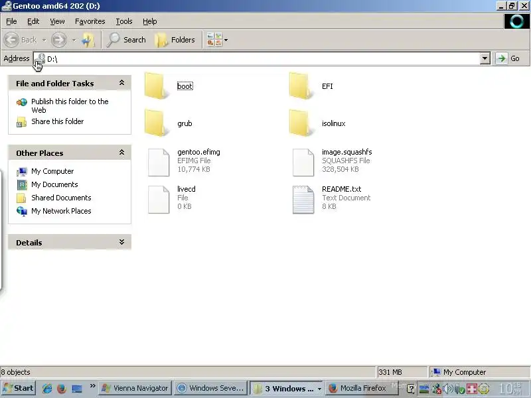This screenshot has height=398, width=531.
Task: Go to My Computer in Other Places
Action: tap(52, 171)
